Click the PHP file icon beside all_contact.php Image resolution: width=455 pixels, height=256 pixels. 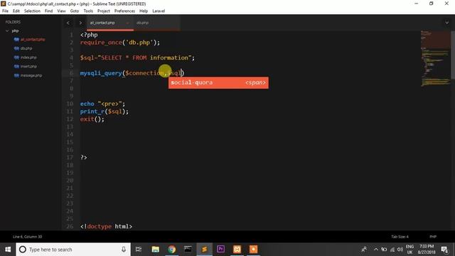click(16, 40)
